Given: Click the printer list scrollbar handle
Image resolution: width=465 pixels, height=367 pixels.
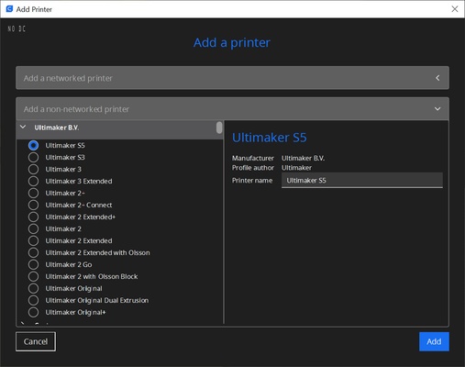Looking at the screenshot, I should tap(219, 128).
